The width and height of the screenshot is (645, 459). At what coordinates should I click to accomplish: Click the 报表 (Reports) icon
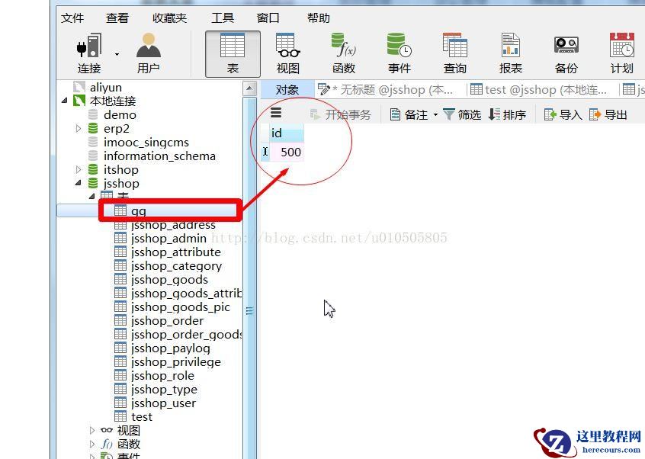point(509,52)
